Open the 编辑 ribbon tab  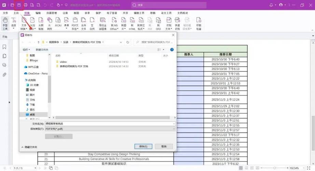click(x=38, y=13)
